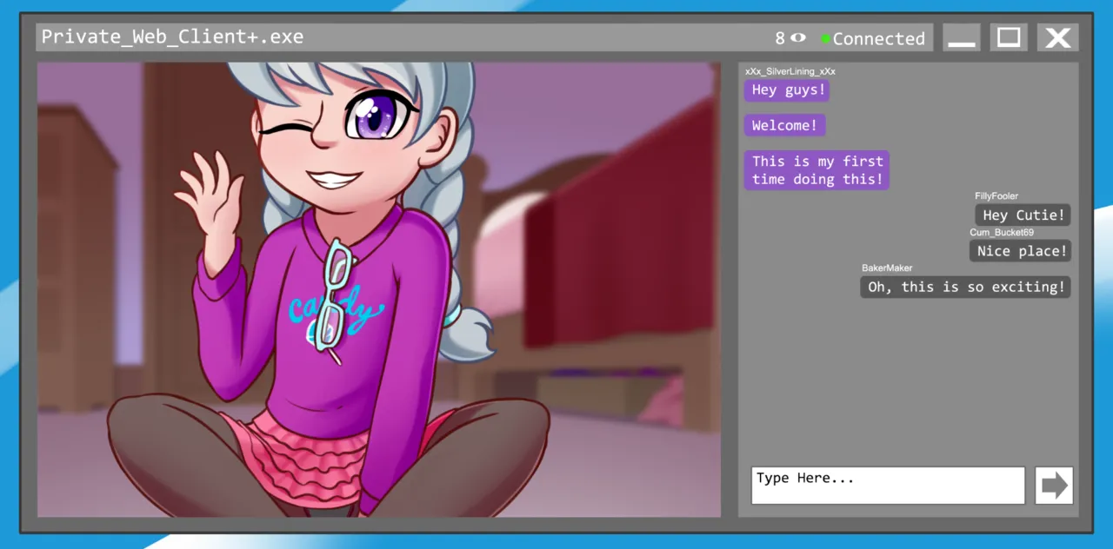Select "Oh, this is so exciting!" message

click(x=965, y=288)
